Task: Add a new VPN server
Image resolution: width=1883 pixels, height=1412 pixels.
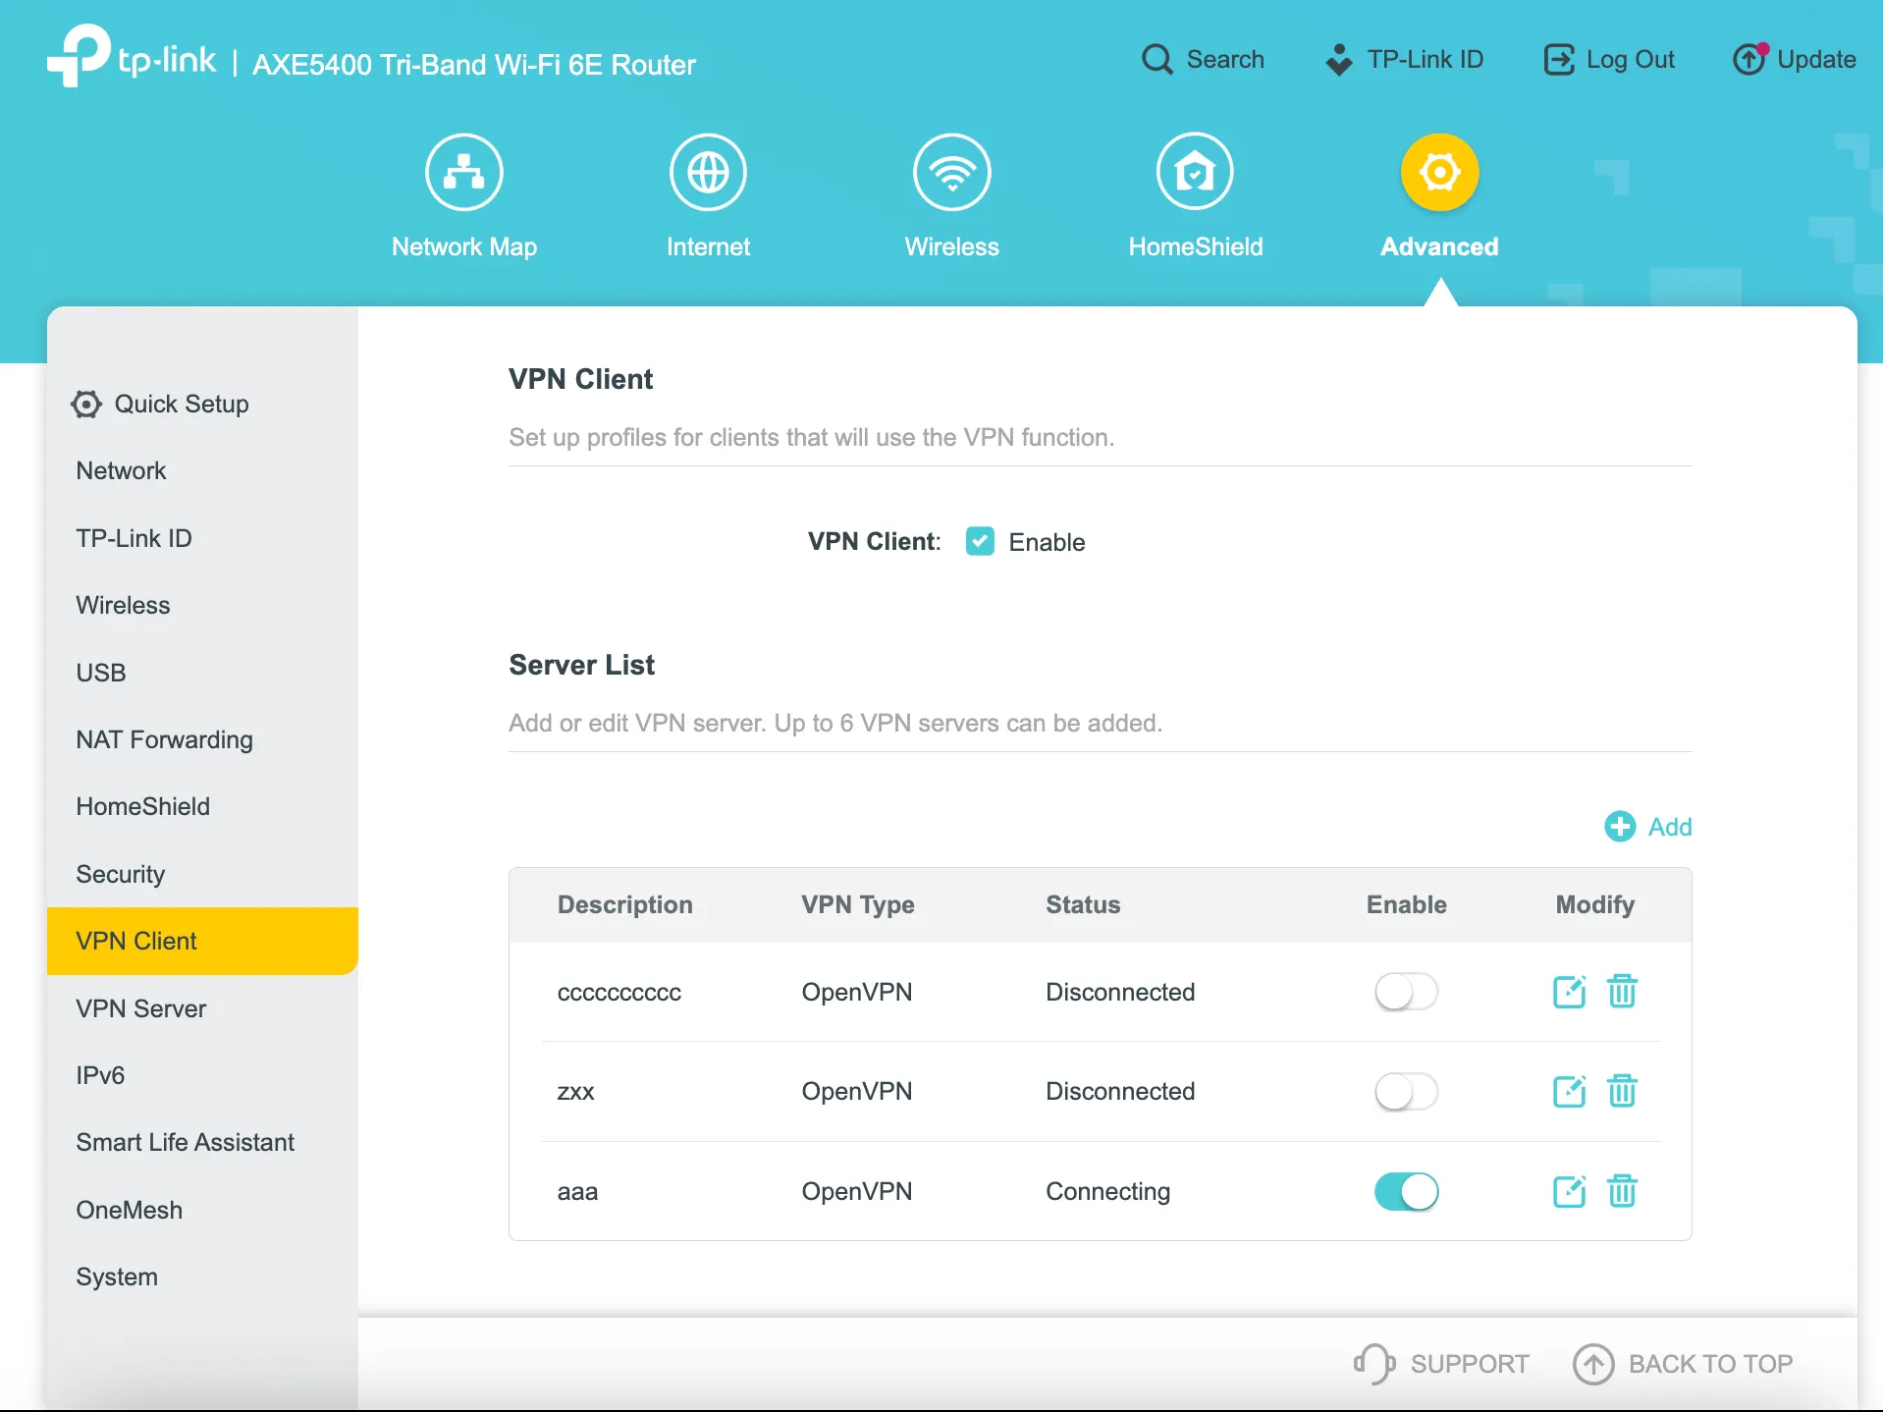Action: pos(1648,826)
